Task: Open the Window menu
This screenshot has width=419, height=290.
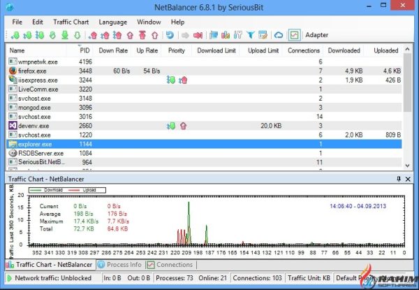Action: 149,22
